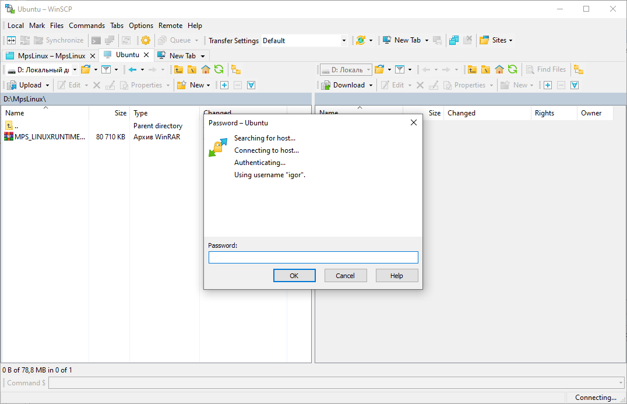This screenshot has height=404, width=627.
Task: Click the open directory icon in the remote panel
Action: [379, 69]
